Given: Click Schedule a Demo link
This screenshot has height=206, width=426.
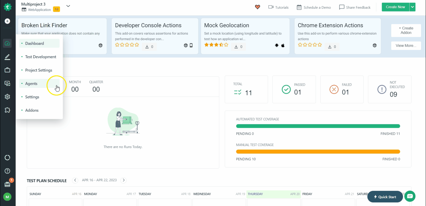Looking at the screenshot, I should 314,7.
